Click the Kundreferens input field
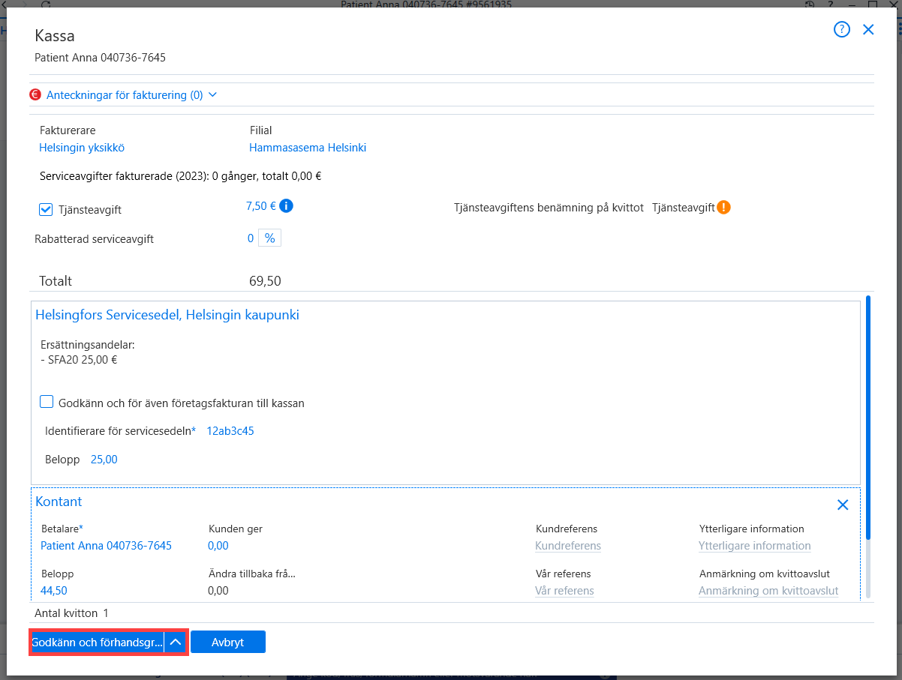 click(568, 546)
